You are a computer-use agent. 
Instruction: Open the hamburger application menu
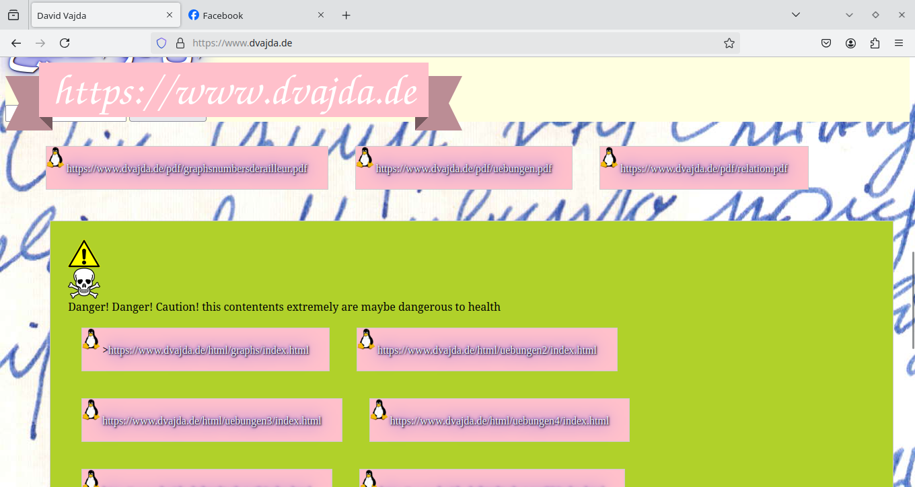[x=899, y=42]
